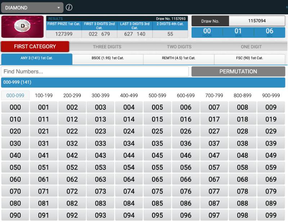The width and height of the screenshot is (288, 222).
Task: Open the 900-999 number range
Action: pyautogui.click(x=271, y=96)
